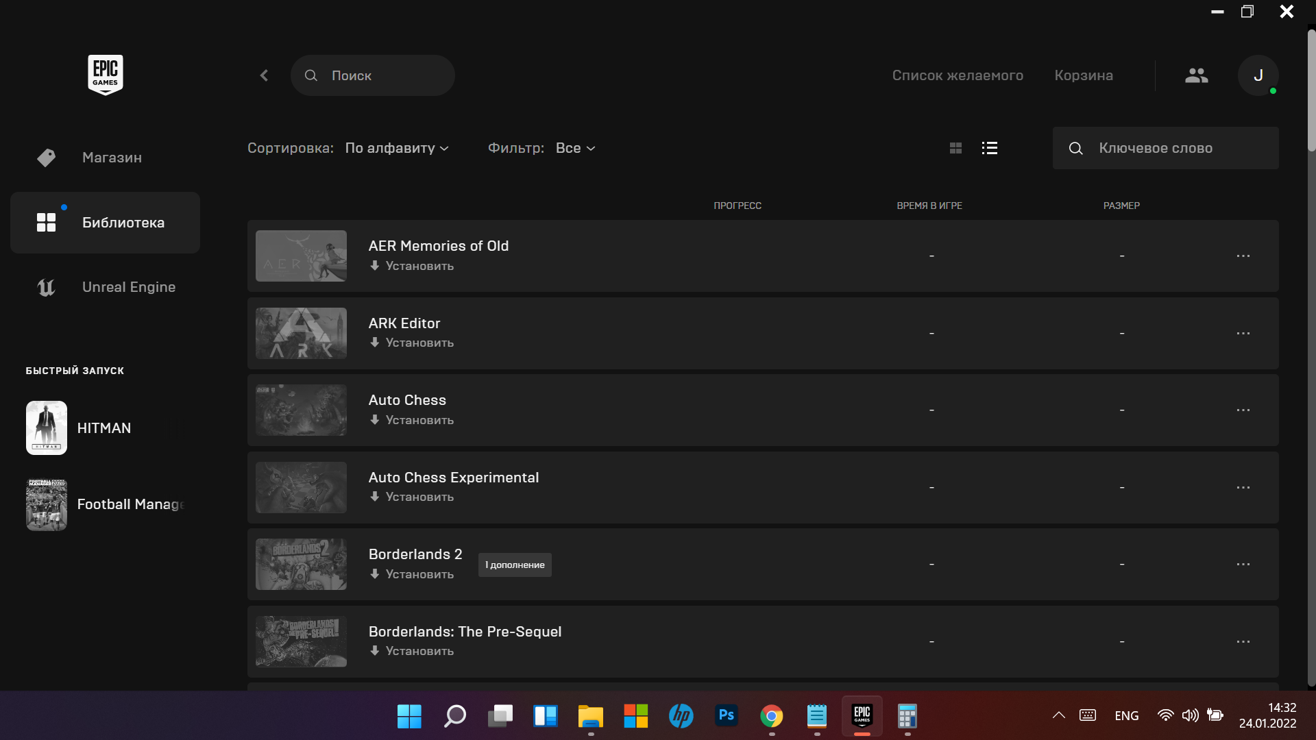Open options menu for AER Memories of Old
1316x740 pixels.
(x=1243, y=256)
